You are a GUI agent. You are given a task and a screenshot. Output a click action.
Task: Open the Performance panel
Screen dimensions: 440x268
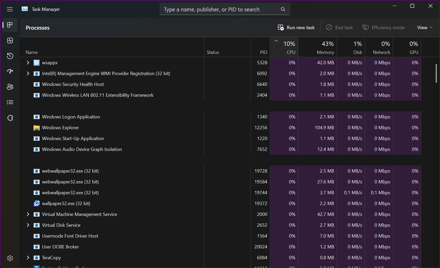point(10,40)
